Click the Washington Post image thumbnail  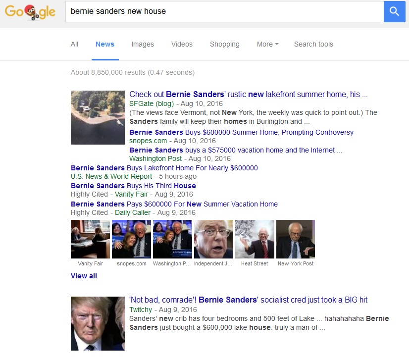point(172,239)
